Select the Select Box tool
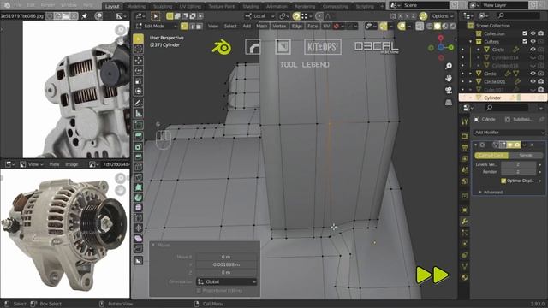548x308 pixels. tap(139, 38)
